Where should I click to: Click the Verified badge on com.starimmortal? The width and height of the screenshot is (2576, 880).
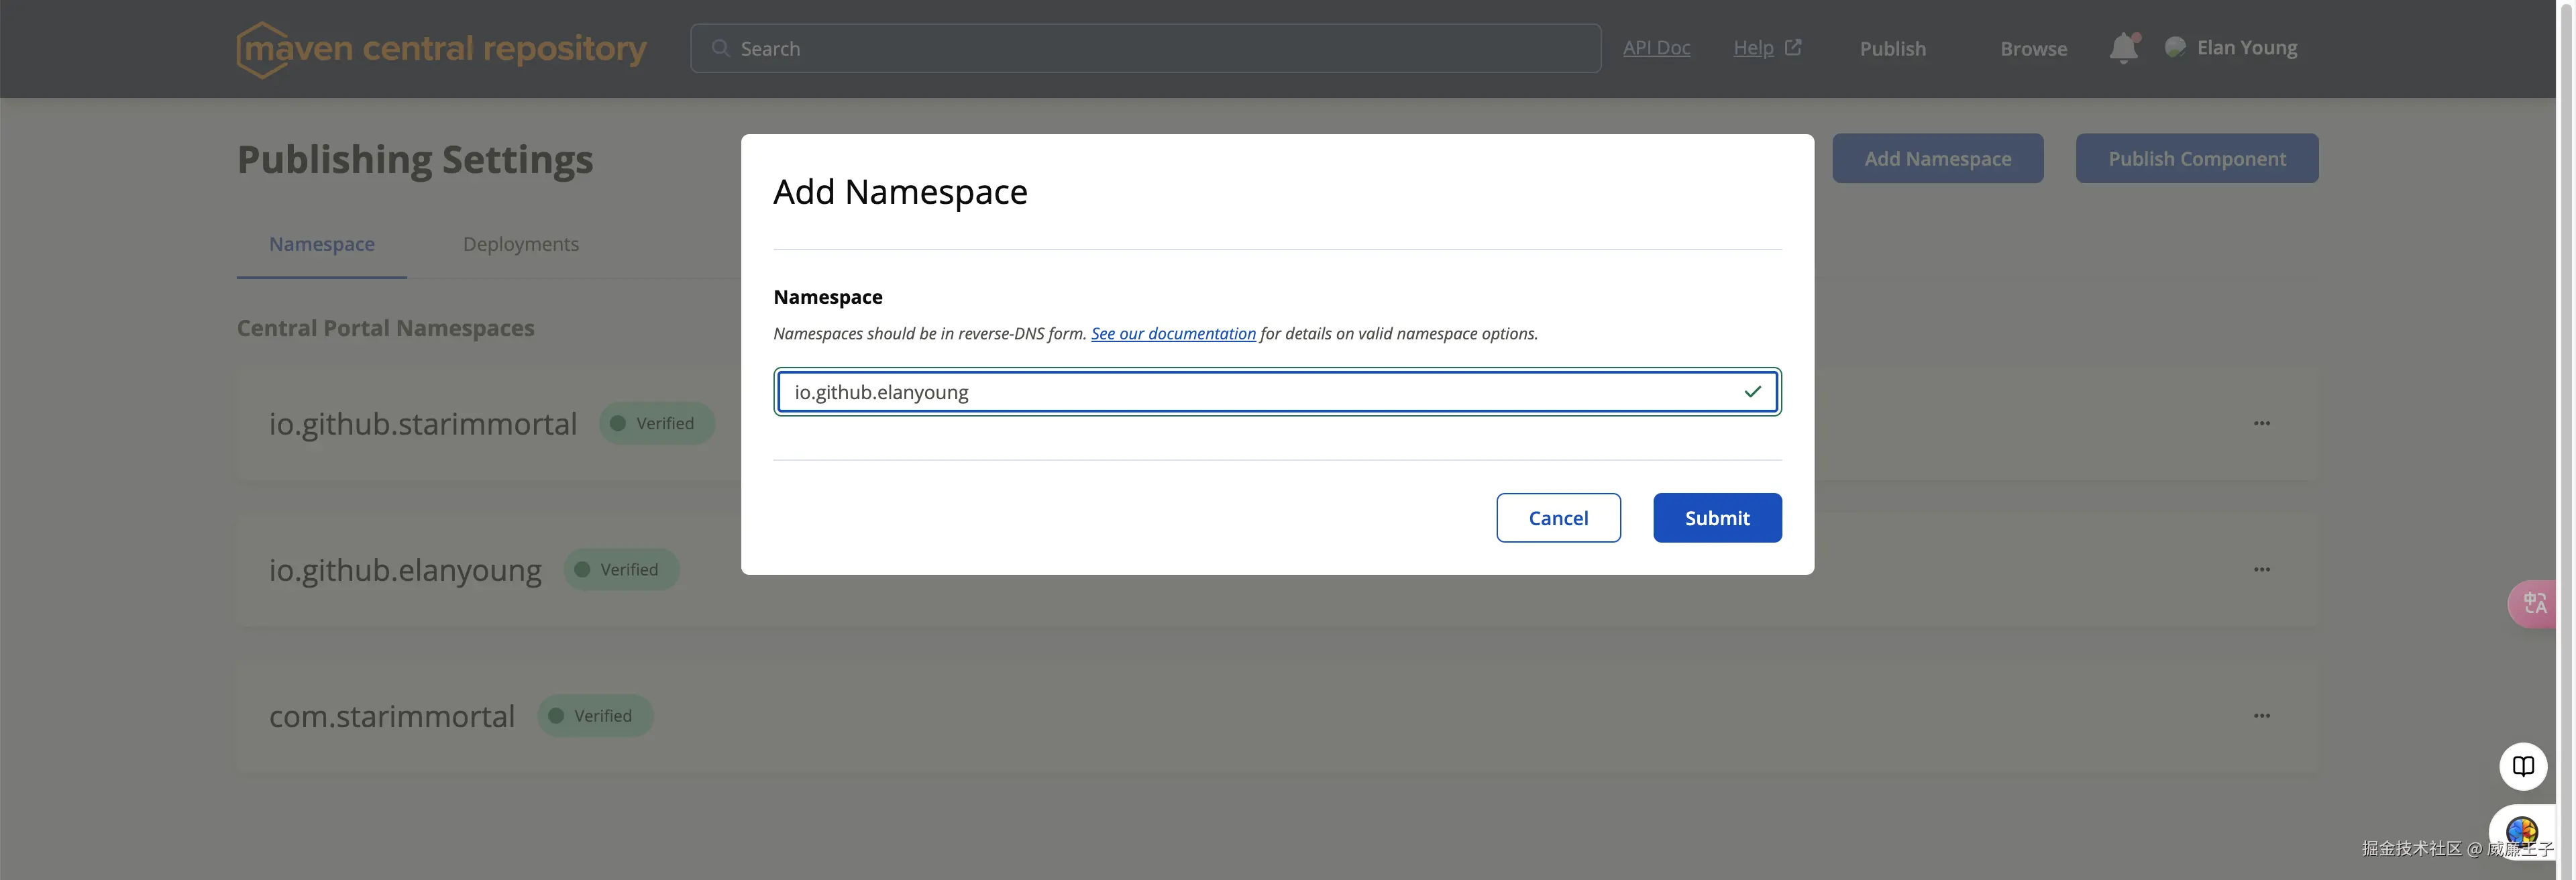(594, 715)
